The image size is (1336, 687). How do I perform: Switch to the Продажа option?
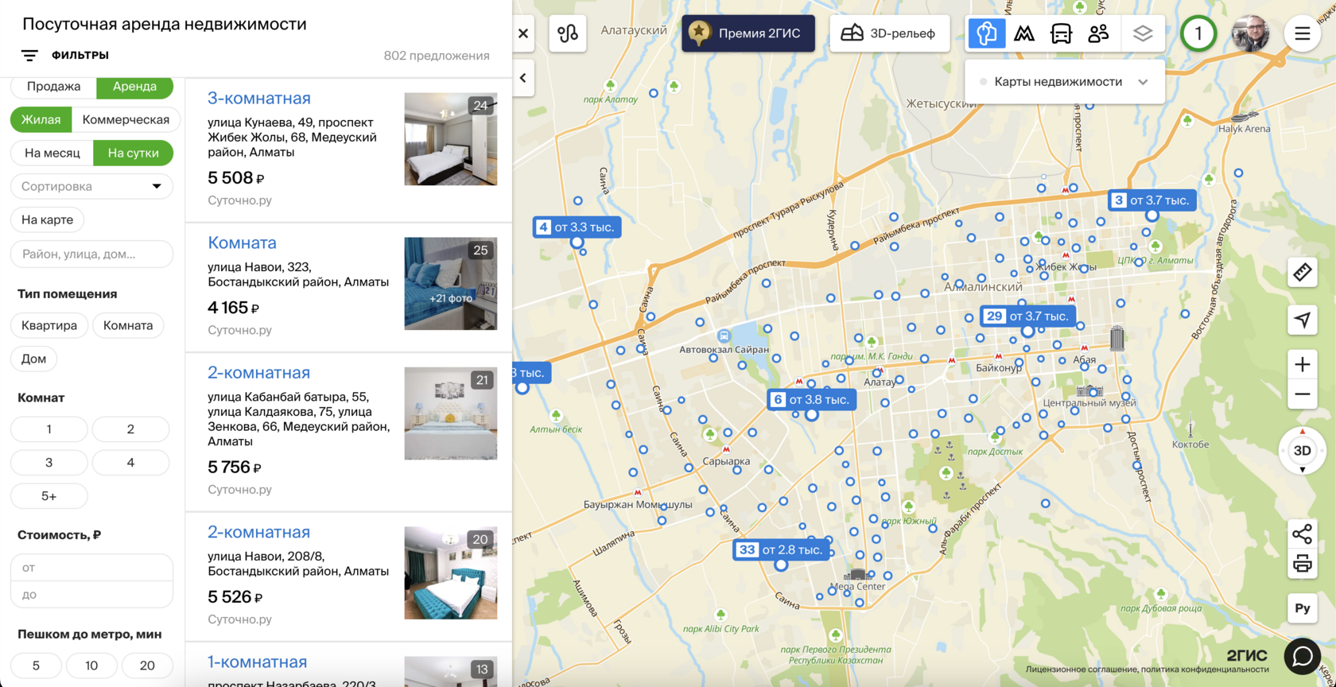(53, 86)
